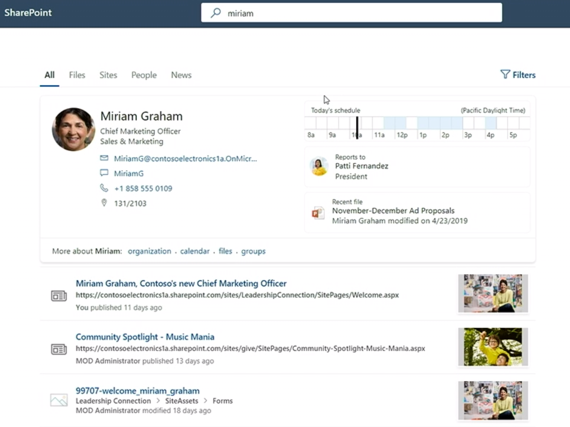Click the current time marker in schedule
The width and height of the screenshot is (570, 427).
coord(357,127)
